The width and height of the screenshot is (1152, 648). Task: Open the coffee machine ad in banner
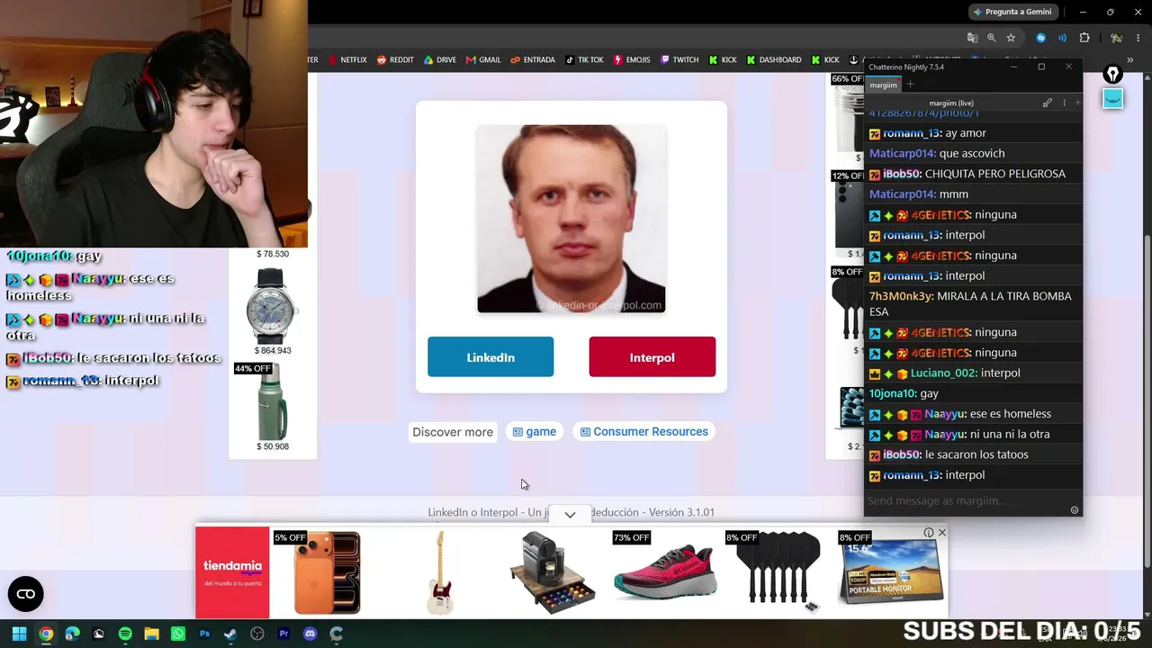(x=552, y=573)
